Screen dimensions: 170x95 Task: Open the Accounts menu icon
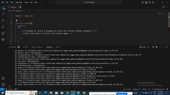[x=3, y=78]
